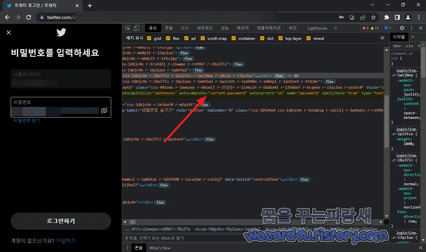Click the browser forward arrow
This screenshot has width=426, height=252.
click(18, 17)
